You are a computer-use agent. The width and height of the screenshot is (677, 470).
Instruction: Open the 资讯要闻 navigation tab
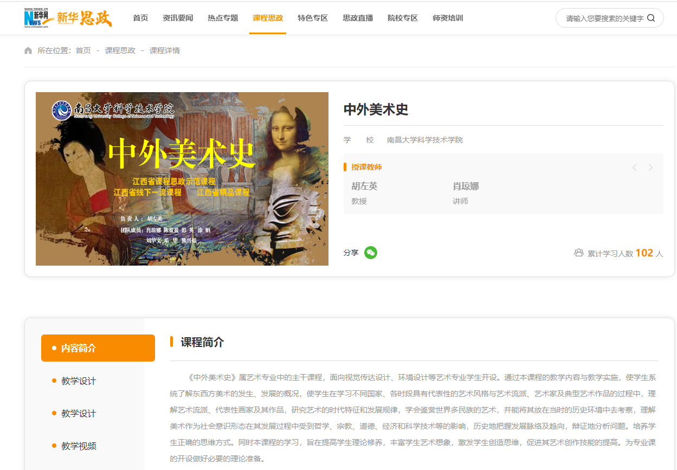tap(178, 18)
